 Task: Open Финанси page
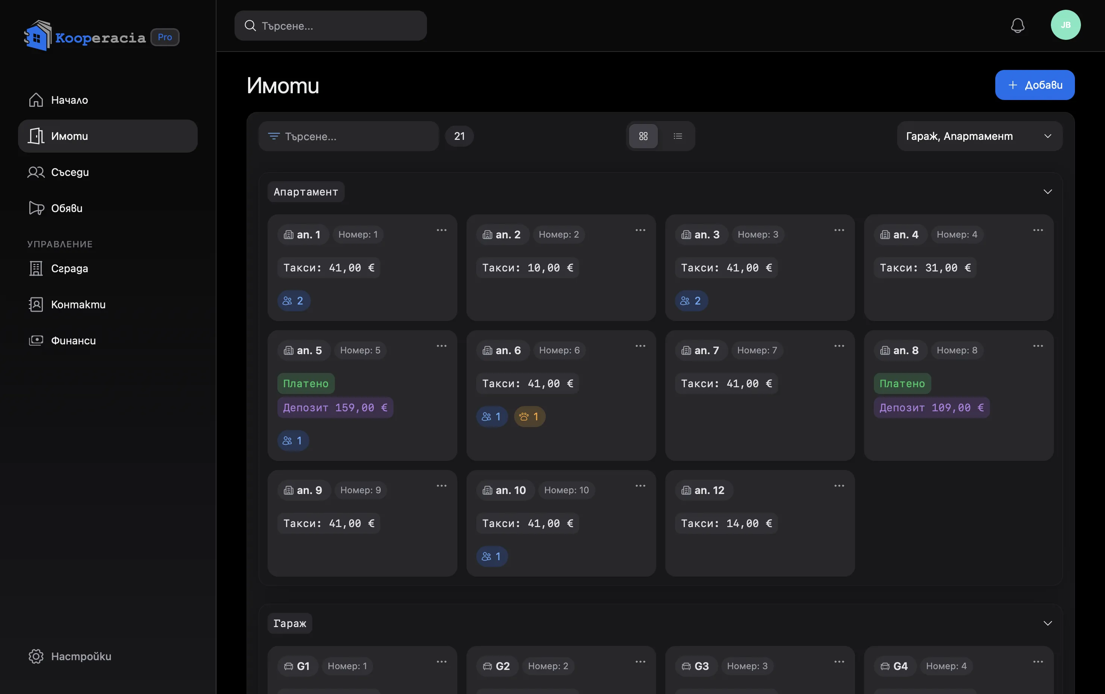[x=107, y=341]
